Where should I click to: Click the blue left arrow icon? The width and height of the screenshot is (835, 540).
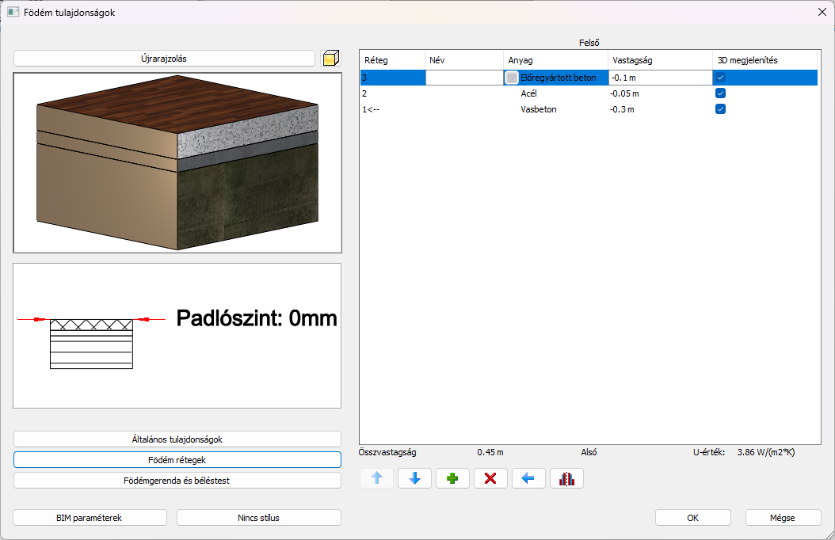(528, 478)
